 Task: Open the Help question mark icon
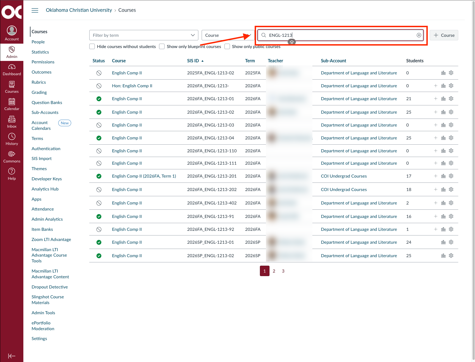pyautogui.click(x=12, y=174)
